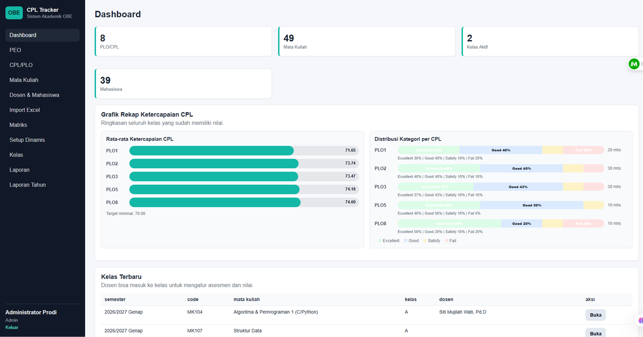Click the semester column header
This screenshot has height=337, width=643.
[115, 300]
